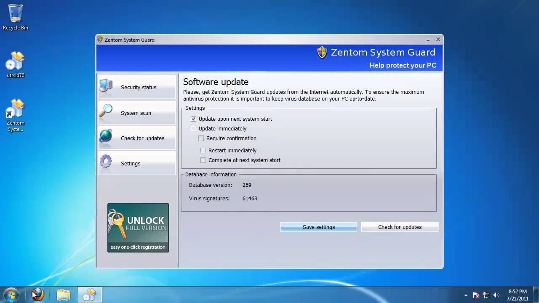Select the utrsid70 desktop icon
This screenshot has height=303, width=539.
click(16, 65)
